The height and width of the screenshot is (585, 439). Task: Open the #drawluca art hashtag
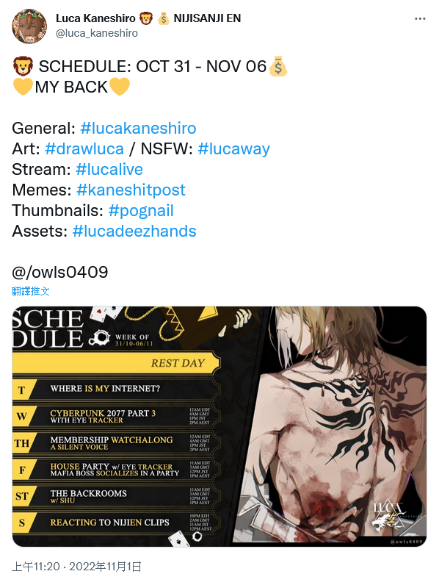click(x=84, y=149)
